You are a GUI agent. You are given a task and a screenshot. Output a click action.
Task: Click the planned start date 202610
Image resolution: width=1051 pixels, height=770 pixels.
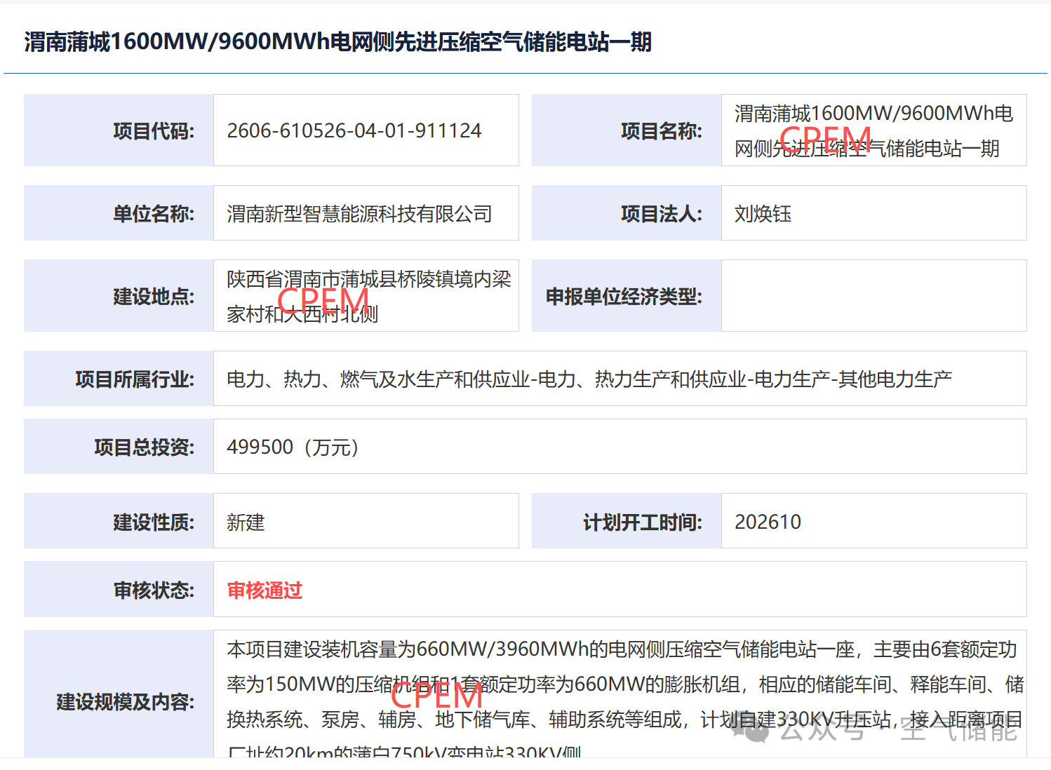pyautogui.click(x=768, y=522)
